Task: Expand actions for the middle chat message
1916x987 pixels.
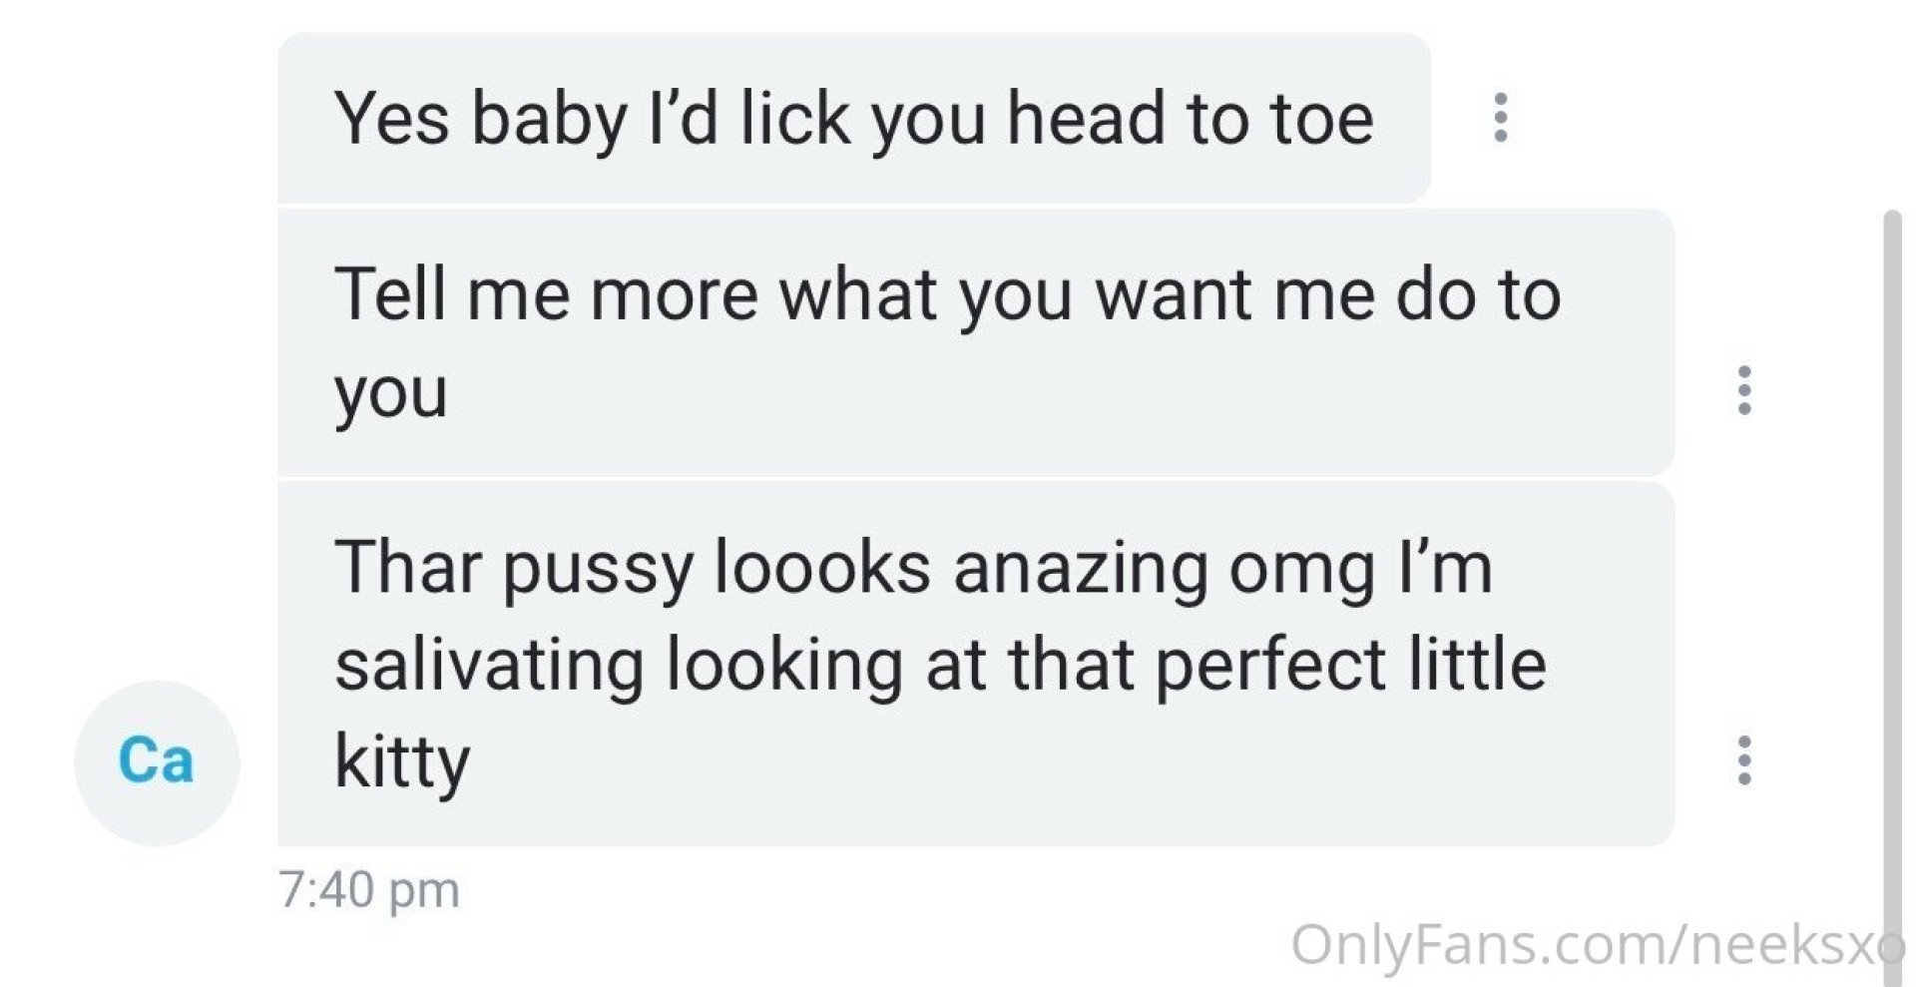Action: pyautogui.click(x=1744, y=390)
